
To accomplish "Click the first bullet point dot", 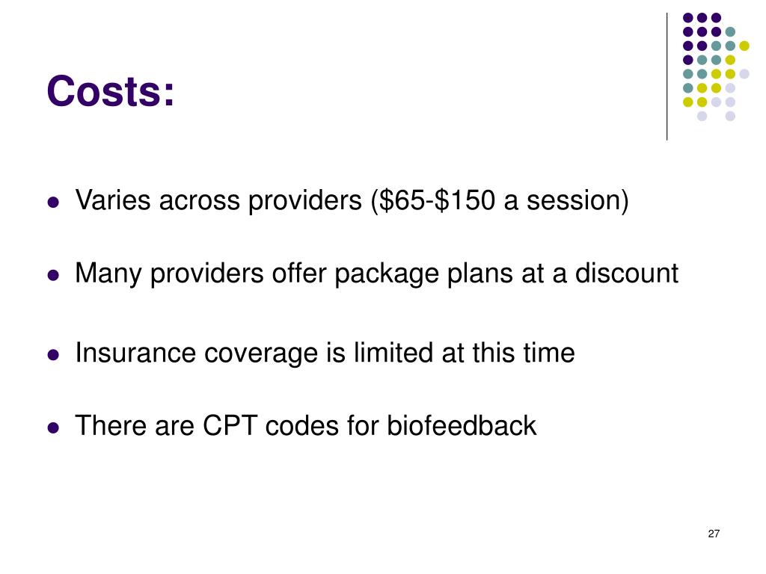I will 54,202.
